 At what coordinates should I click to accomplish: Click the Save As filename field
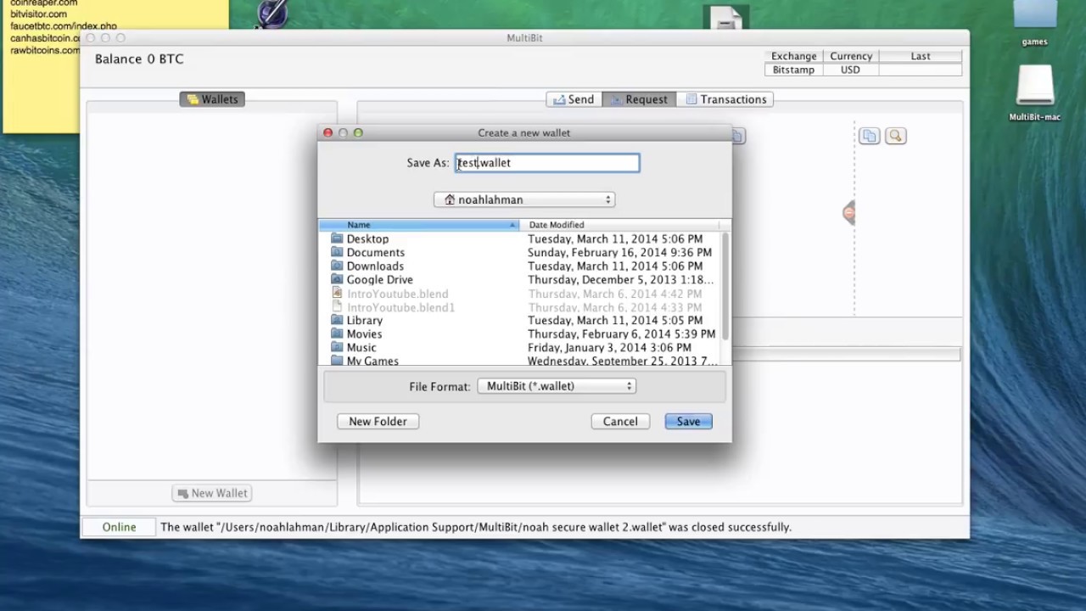click(547, 163)
